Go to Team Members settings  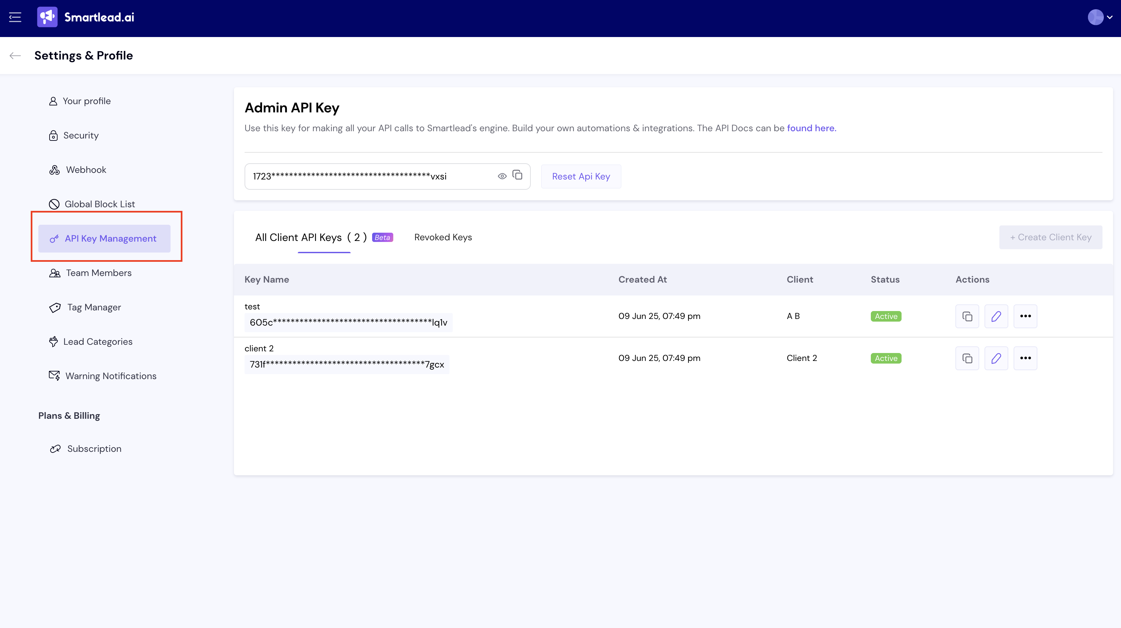point(98,273)
